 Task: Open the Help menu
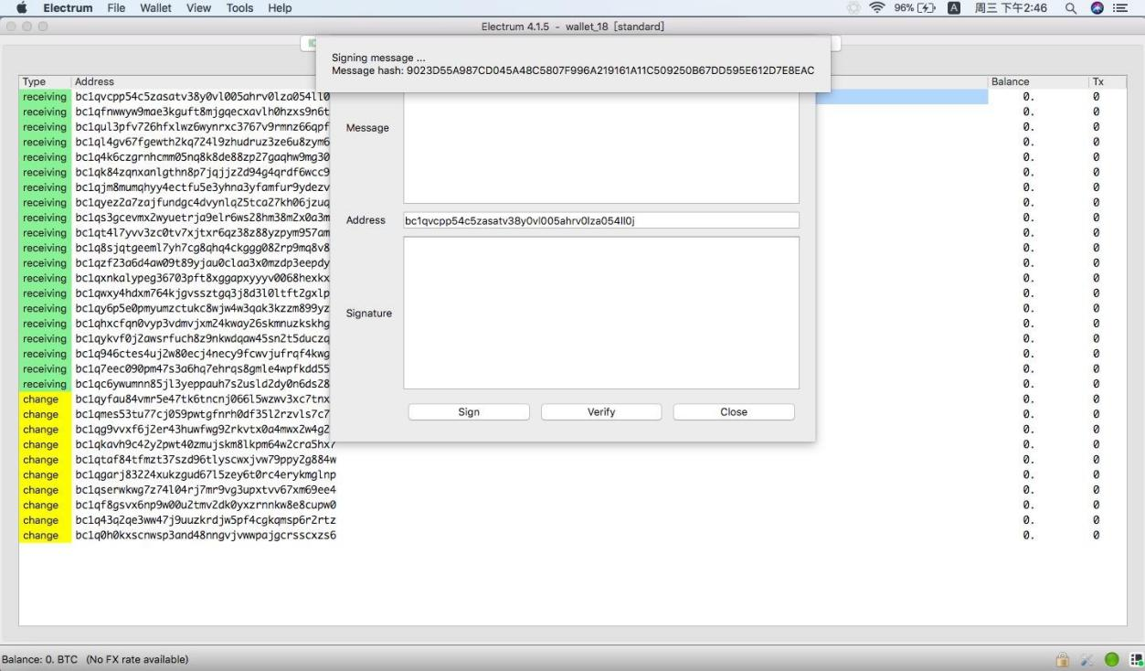[x=280, y=8]
